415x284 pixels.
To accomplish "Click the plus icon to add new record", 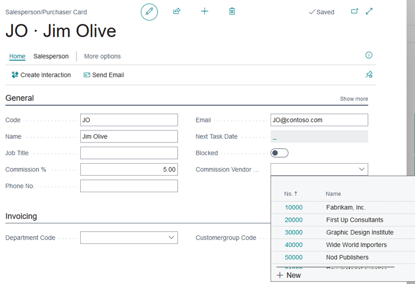I will pyautogui.click(x=205, y=11).
